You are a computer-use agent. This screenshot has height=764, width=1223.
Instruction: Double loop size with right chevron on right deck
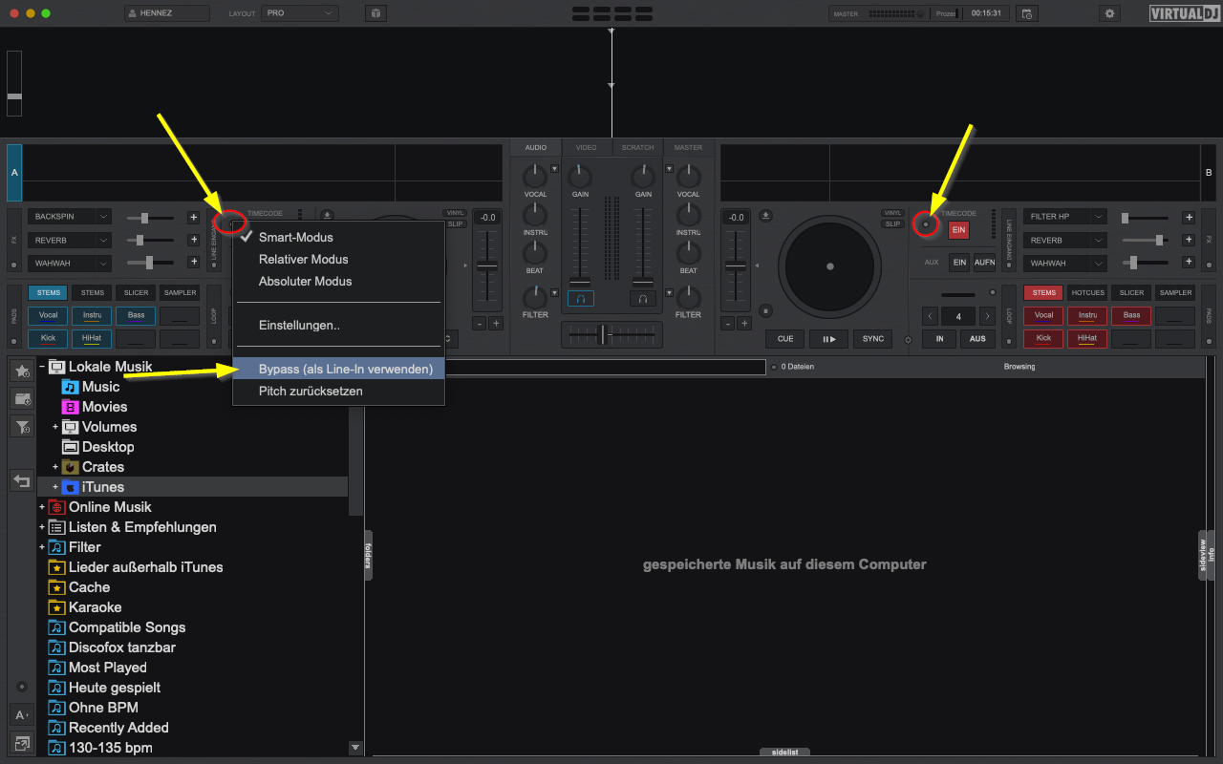[986, 316]
